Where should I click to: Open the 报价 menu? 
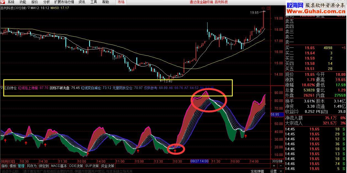tap(35, 2)
